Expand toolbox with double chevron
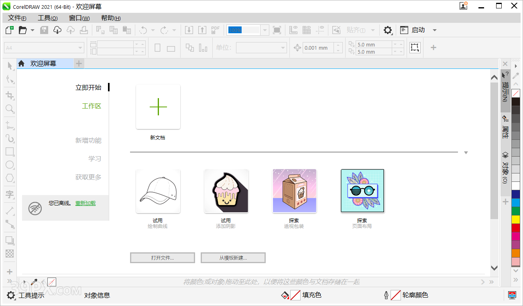Screen dimensions: 523x306 coord(10,281)
